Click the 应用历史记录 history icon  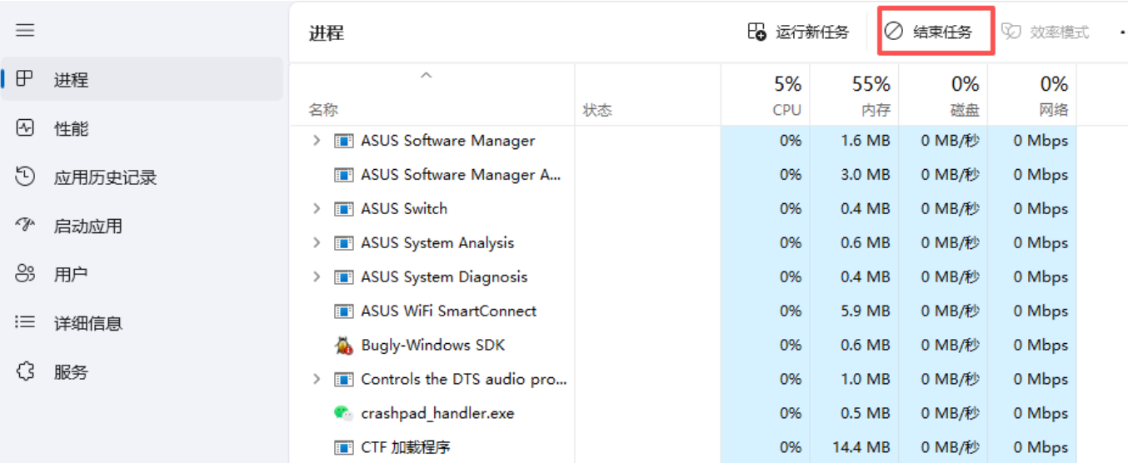pyautogui.click(x=25, y=177)
